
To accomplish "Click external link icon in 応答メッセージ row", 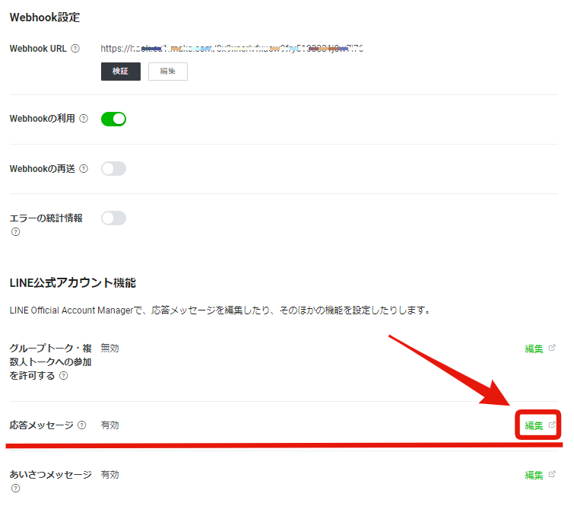I will pos(552,425).
